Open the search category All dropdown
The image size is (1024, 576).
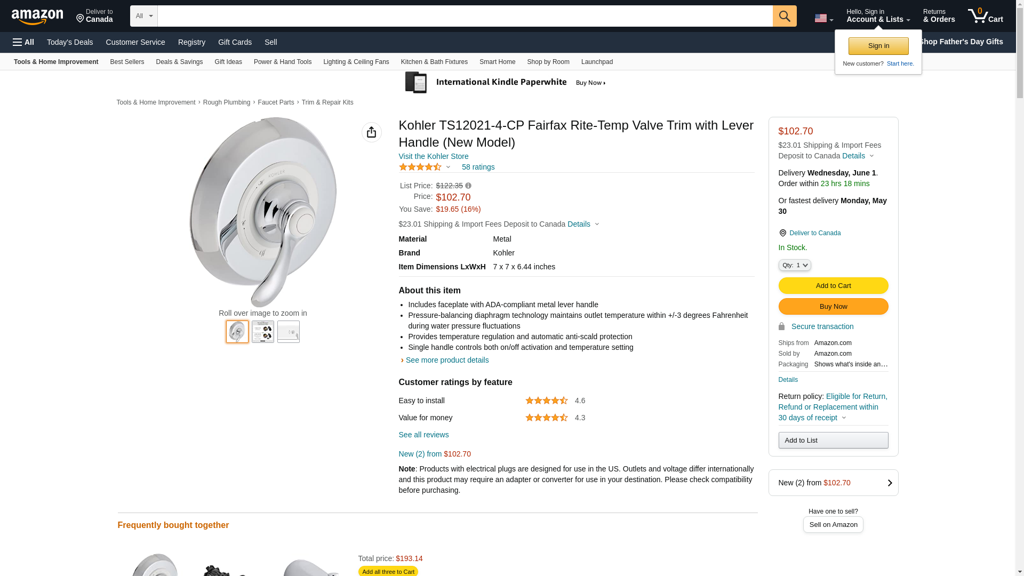pyautogui.click(x=143, y=16)
